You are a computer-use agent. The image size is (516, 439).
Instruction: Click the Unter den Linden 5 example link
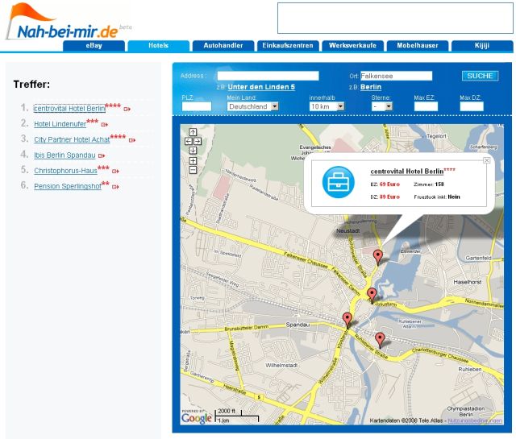(261, 87)
